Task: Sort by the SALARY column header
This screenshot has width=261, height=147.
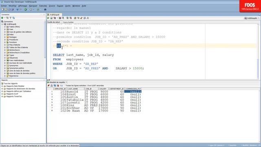Action: coord(103,89)
